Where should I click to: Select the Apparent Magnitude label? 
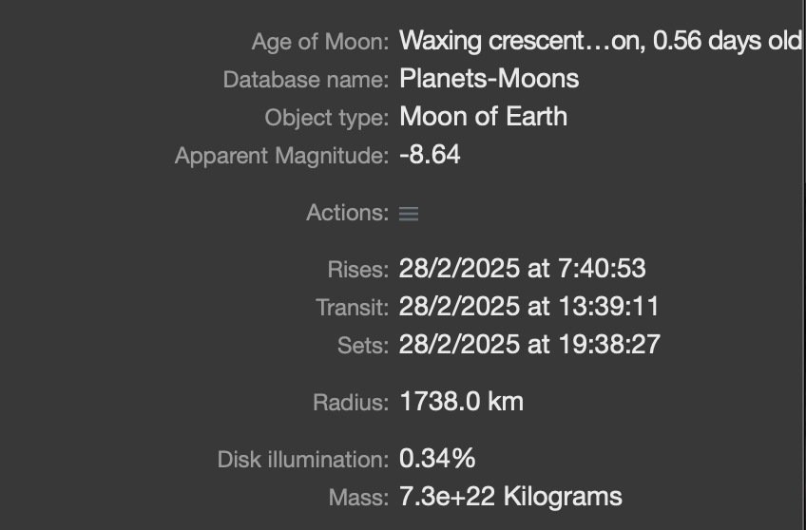coord(281,156)
